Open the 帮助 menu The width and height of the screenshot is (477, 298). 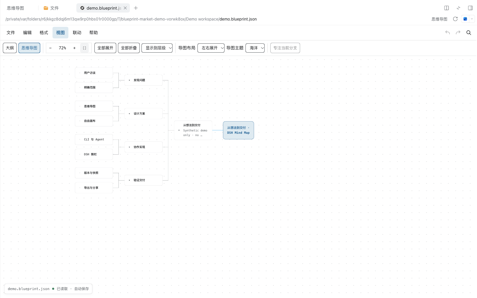(x=94, y=32)
